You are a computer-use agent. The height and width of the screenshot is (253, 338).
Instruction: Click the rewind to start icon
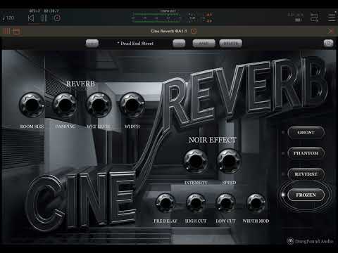click(x=31, y=18)
